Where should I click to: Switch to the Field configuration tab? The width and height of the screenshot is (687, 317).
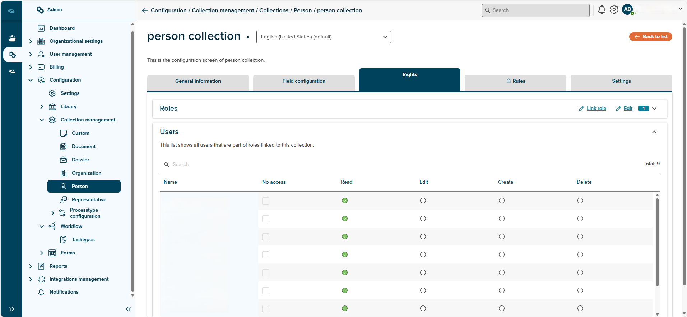303,81
